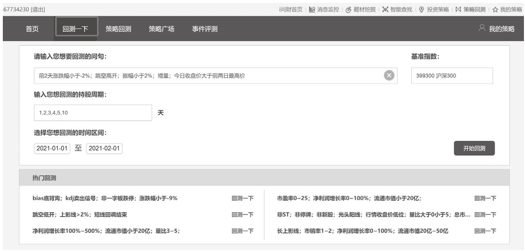Click the user icon beside 我的策略
The image size is (525, 251).
[x=482, y=28]
